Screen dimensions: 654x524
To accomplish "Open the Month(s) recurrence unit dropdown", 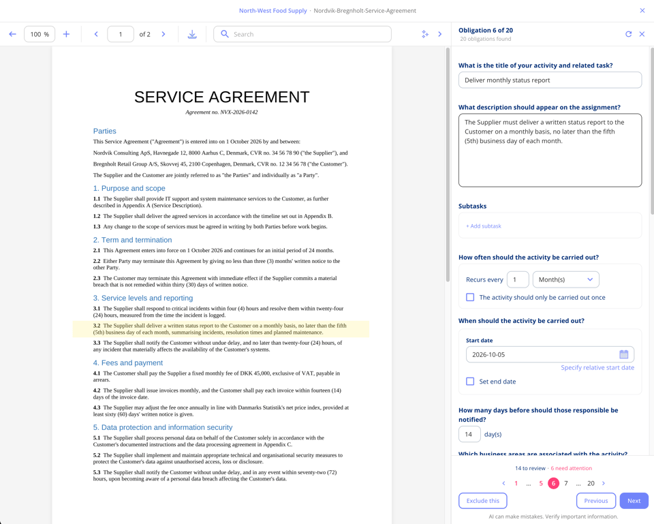I will (565, 279).
